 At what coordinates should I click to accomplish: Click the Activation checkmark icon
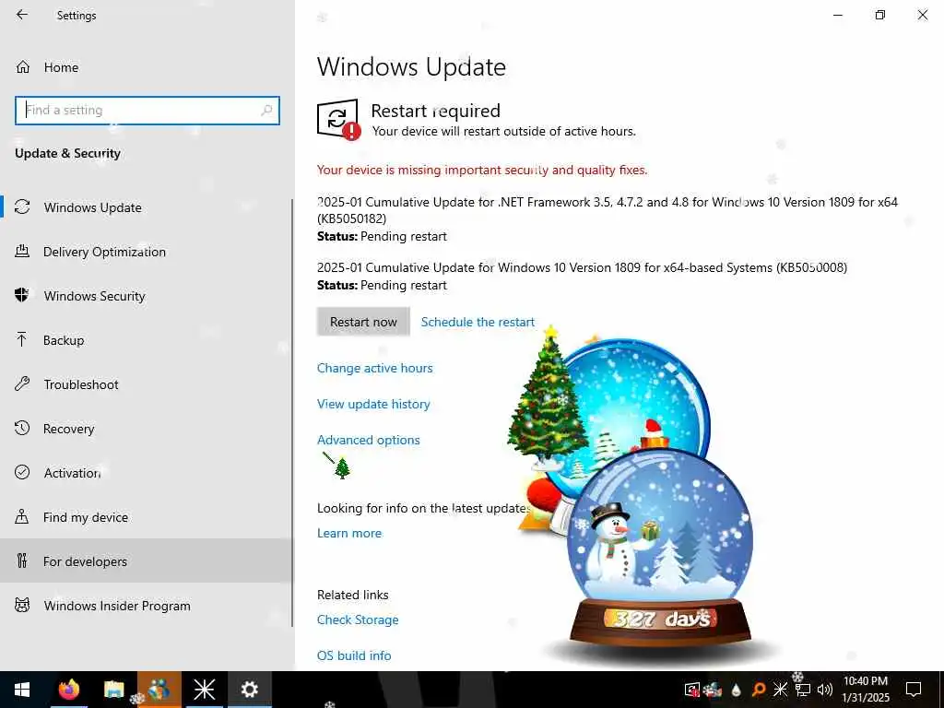coord(22,473)
